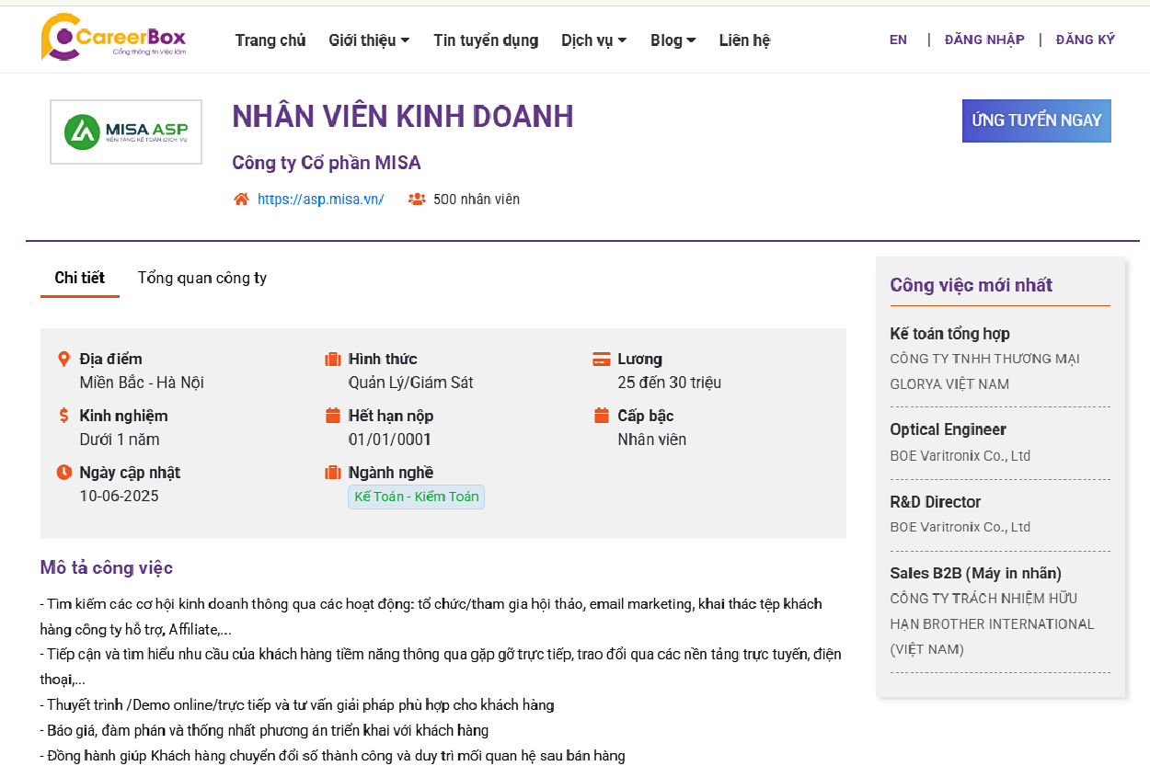Go to Trang chủ in navigation
Image resolution: width=1150 pixels, height=766 pixels.
[x=270, y=40]
